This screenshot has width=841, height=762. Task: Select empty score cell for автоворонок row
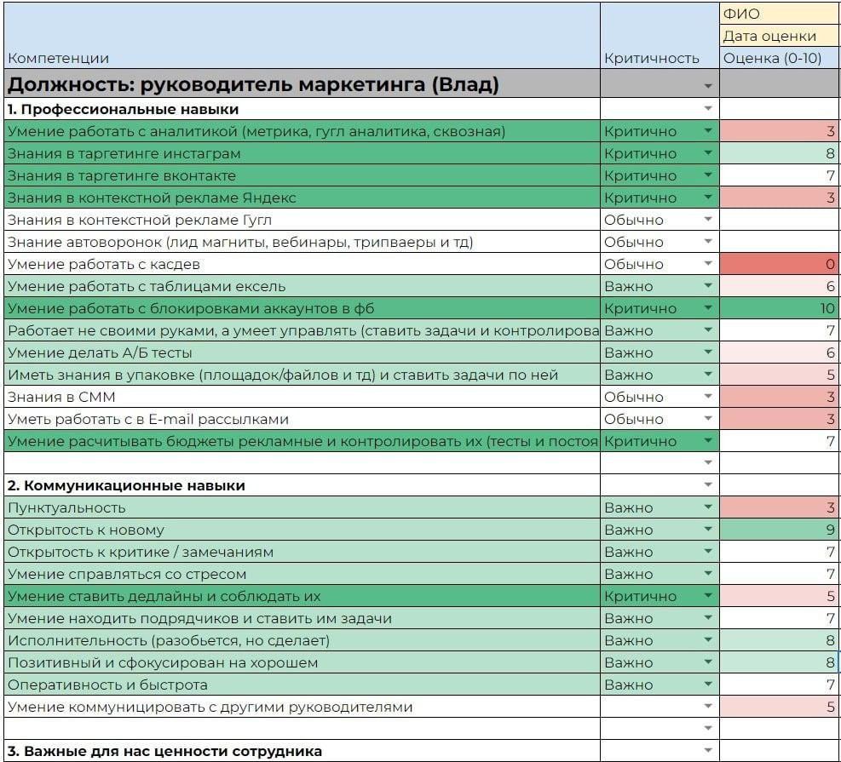(x=780, y=242)
